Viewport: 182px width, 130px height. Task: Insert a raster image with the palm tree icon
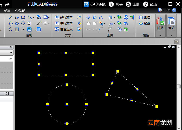click(x=29, y=29)
